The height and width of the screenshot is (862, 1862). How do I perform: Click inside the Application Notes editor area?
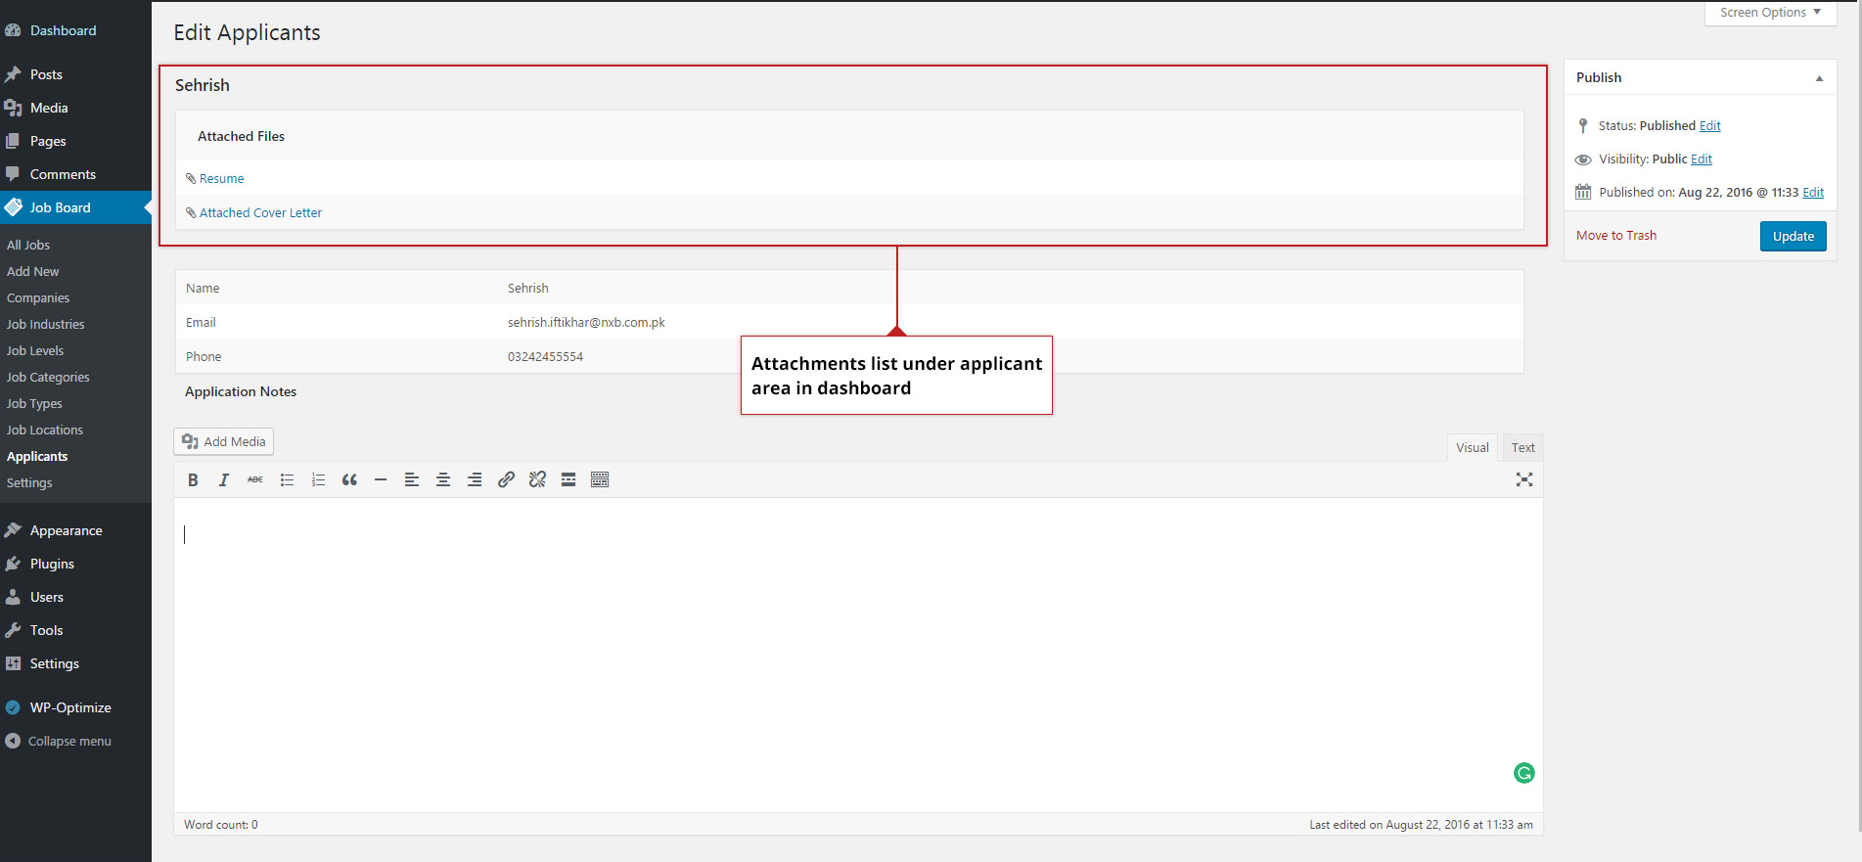click(858, 655)
